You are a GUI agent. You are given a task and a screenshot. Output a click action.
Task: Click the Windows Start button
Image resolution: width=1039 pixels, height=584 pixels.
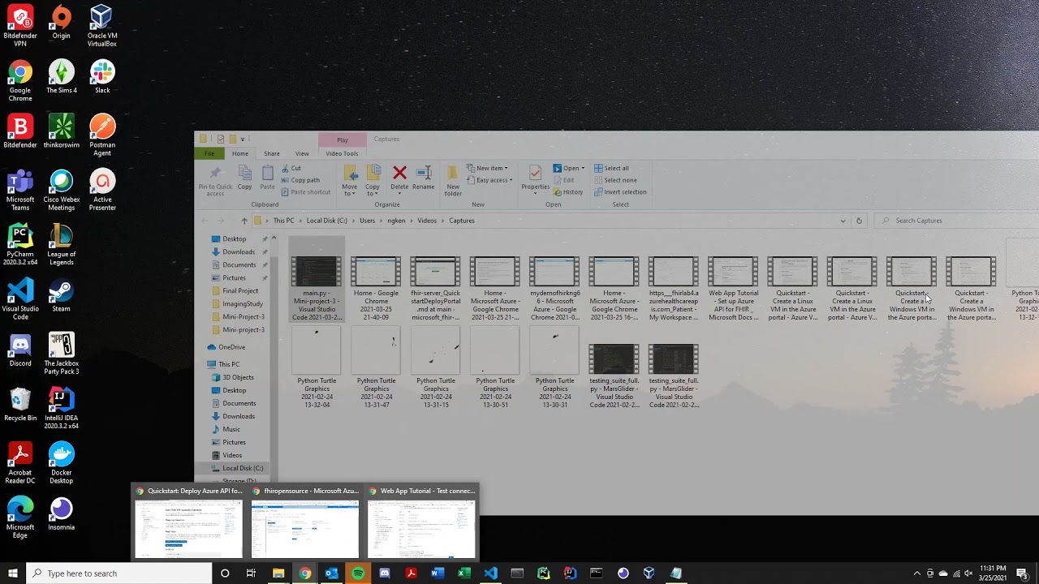13,573
